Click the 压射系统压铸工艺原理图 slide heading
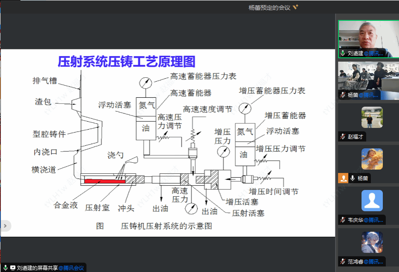The height and width of the screenshot is (272, 399). (127, 62)
